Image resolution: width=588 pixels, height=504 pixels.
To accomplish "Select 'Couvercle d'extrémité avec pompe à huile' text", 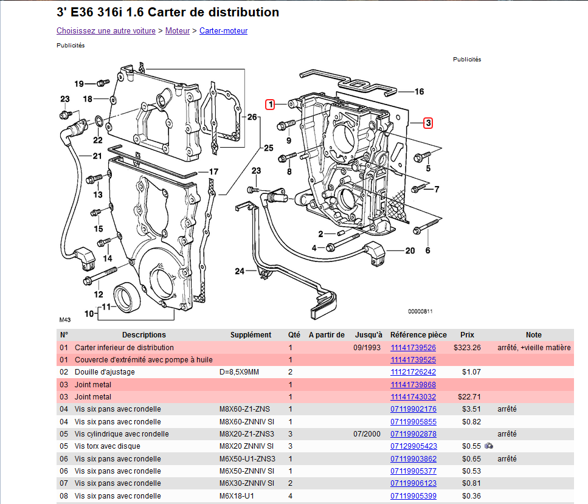I will [144, 360].
